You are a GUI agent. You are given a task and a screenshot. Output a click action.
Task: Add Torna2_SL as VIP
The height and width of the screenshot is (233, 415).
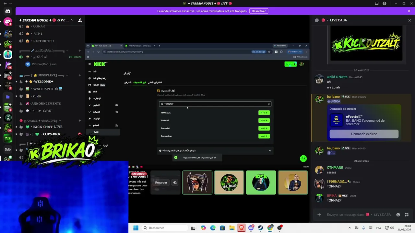coord(264,113)
